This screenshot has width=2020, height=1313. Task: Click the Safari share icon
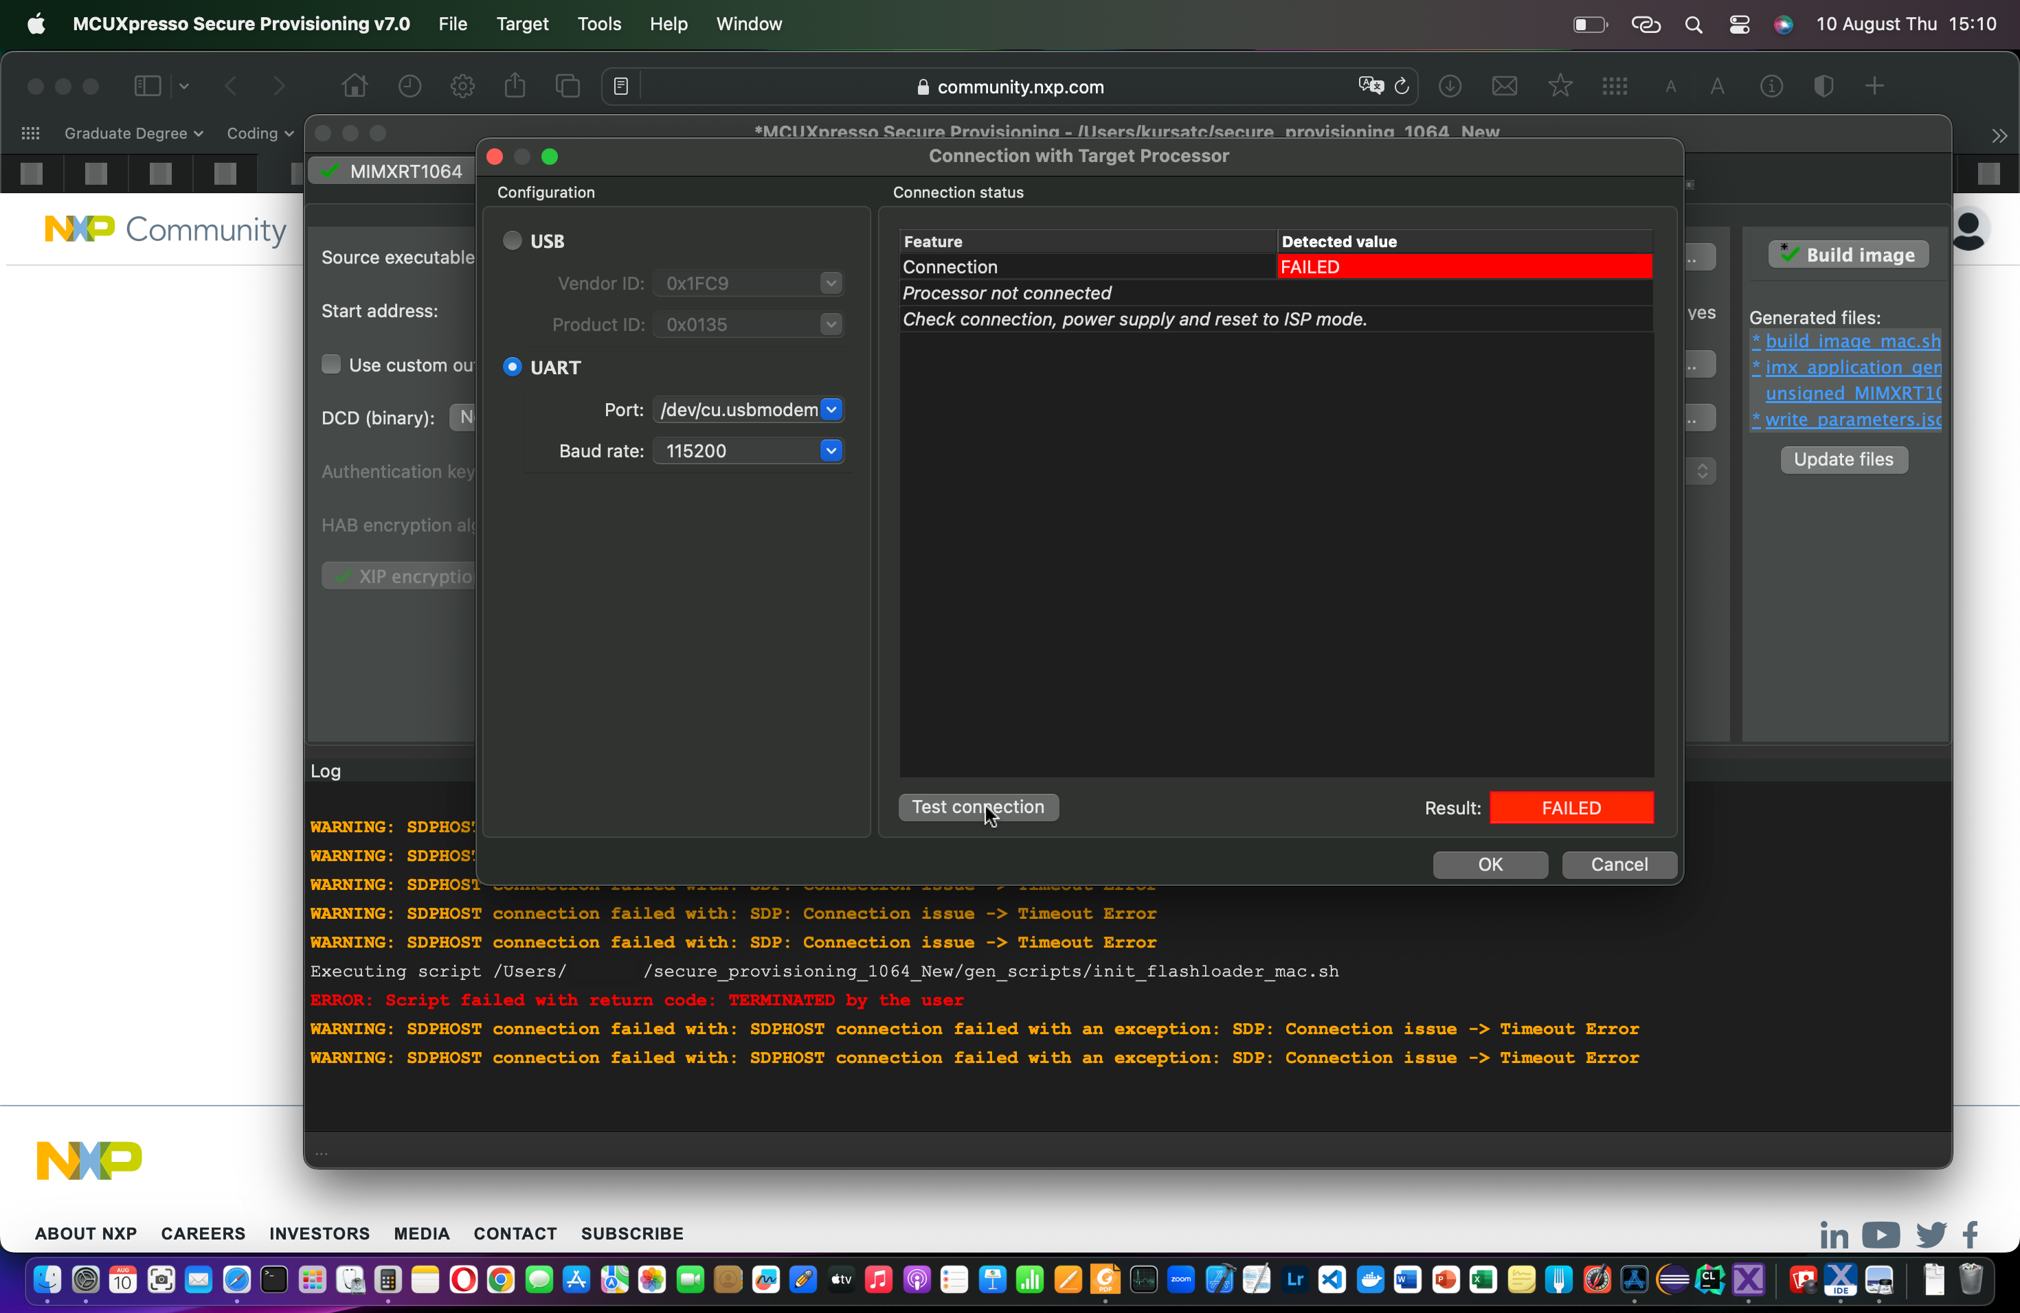[x=515, y=86]
